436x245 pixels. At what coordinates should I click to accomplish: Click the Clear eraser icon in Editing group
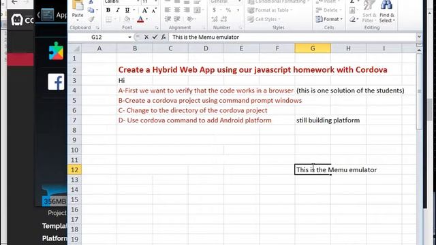click(353, 19)
